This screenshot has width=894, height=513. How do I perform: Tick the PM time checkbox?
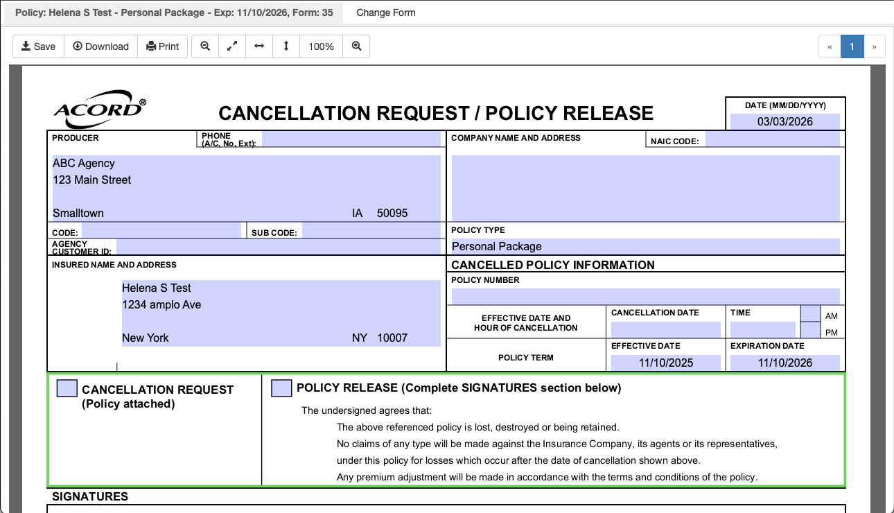point(810,330)
